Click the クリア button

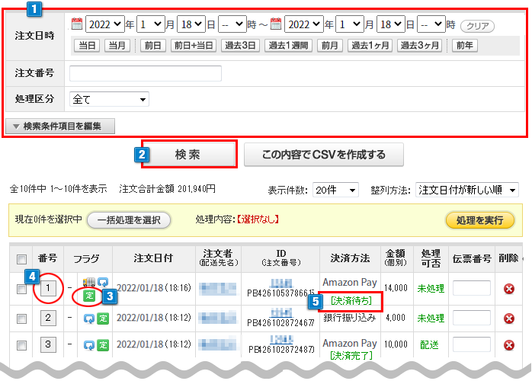[x=477, y=26]
